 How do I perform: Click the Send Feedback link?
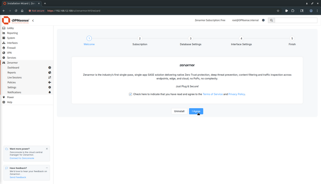click(18, 177)
